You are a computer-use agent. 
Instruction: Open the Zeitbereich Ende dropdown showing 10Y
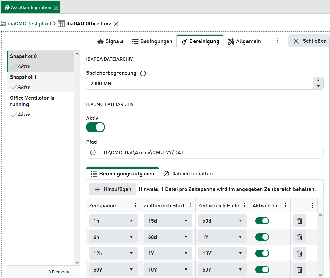tap(222, 253)
